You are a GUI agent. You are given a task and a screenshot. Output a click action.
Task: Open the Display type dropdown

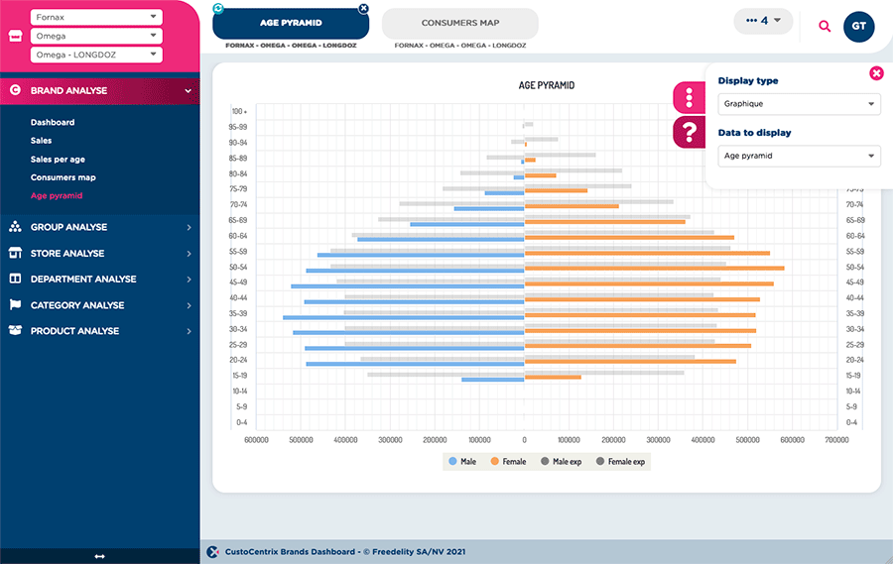798,104
